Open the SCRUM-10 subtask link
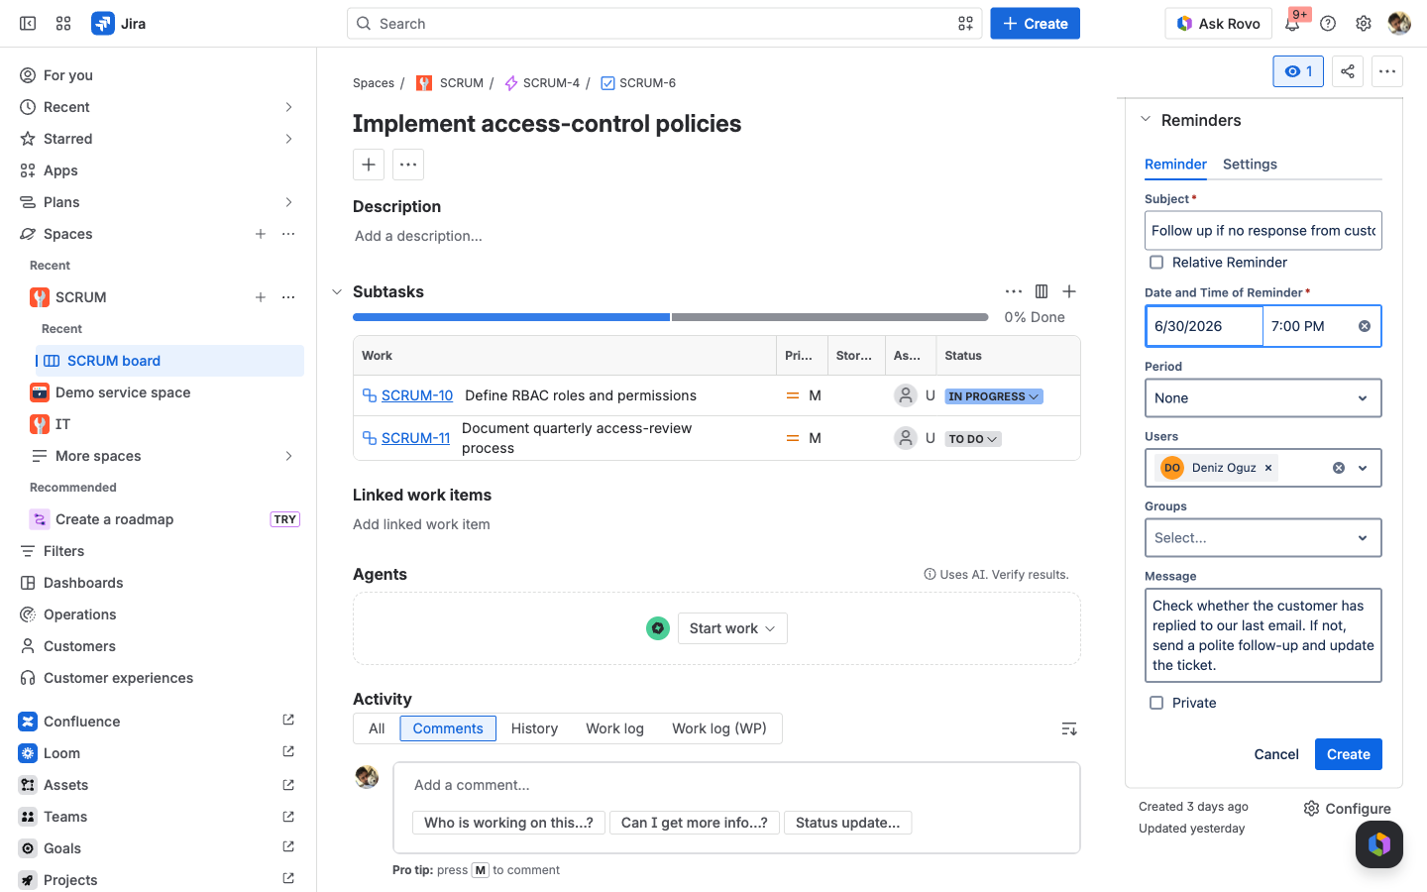 click(417, 395)
